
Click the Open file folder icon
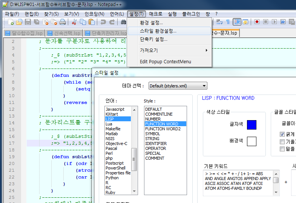(20, 22)
